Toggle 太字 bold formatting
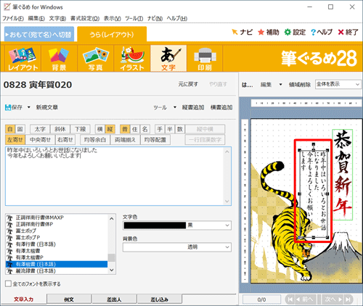 click(x=40, y=129)
